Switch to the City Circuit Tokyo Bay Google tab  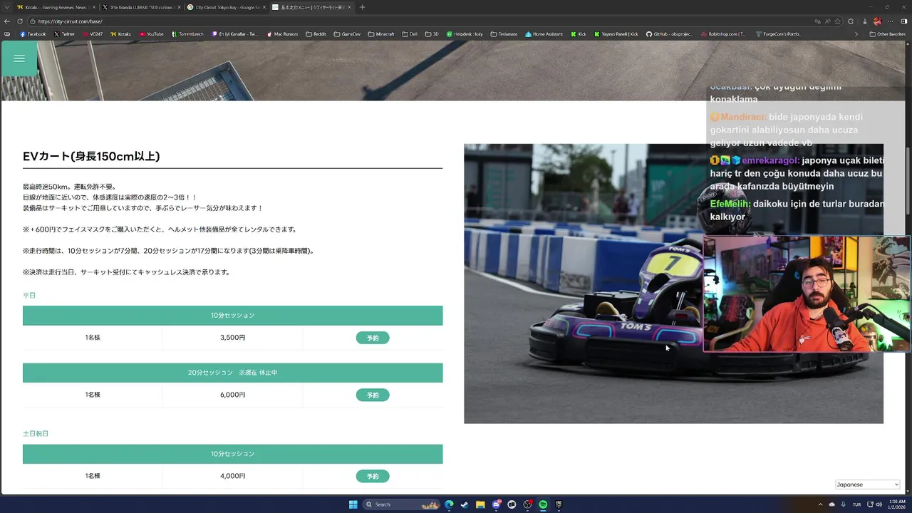[x=226, y=7]
